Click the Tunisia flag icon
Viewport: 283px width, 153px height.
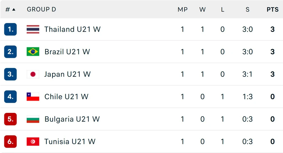coord(33,141)
